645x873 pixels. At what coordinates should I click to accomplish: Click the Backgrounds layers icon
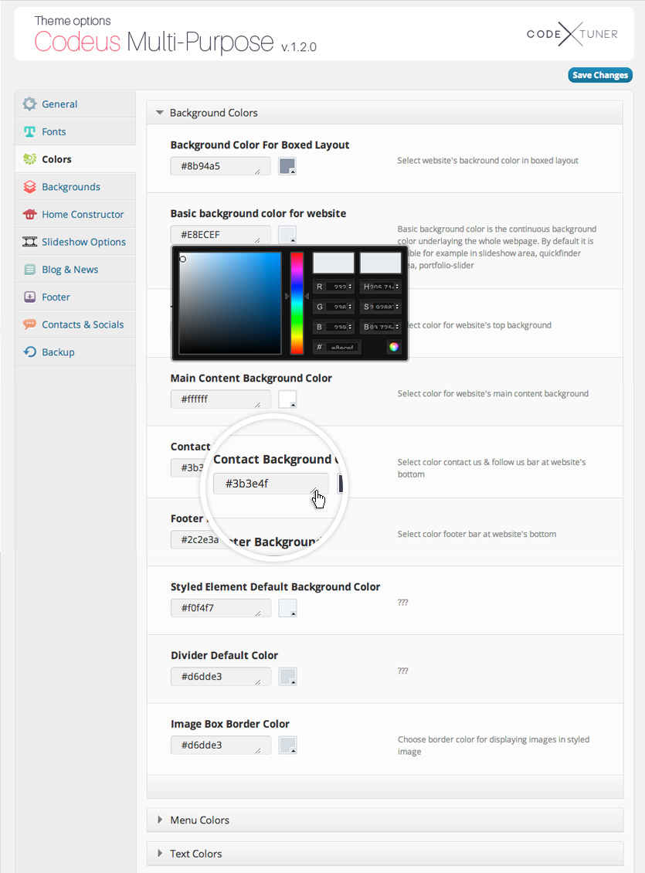tap(29, 186)
